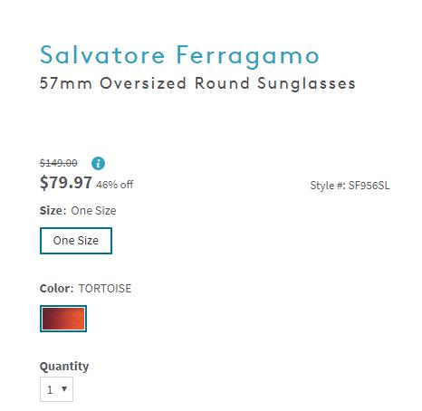Click the Style # SF956SL text
The height and width of the screenshot is (411, 422).
click(x=350, y=186)
